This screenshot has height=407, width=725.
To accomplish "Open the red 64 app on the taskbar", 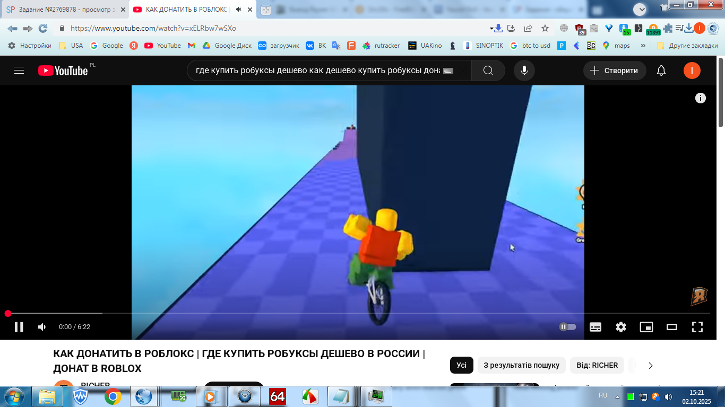I will pyautogui.click(x=278, y=396).
